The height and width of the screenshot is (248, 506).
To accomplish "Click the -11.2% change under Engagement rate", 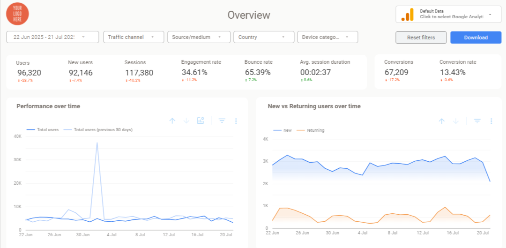I will 189,80.
